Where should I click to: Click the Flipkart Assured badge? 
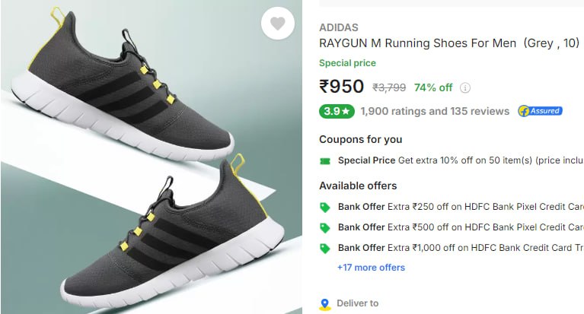point(540,111)
